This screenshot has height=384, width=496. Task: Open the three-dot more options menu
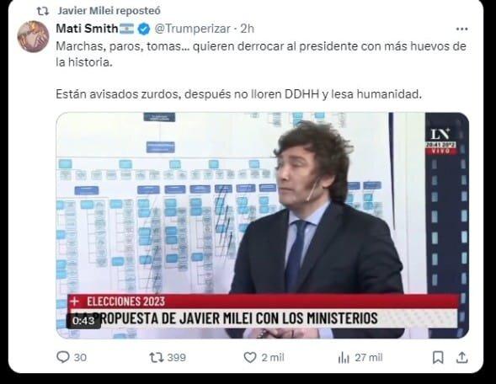click(x=461, y=29)
